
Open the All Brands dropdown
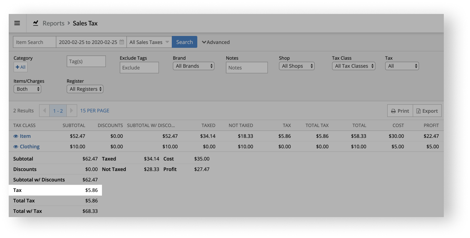(193, 66)
